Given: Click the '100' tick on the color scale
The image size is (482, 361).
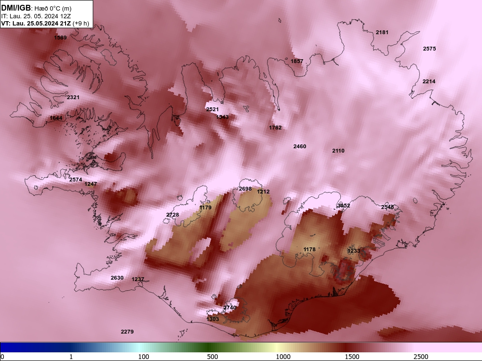Looking at the screenshot, I should [x=144, y=357].
